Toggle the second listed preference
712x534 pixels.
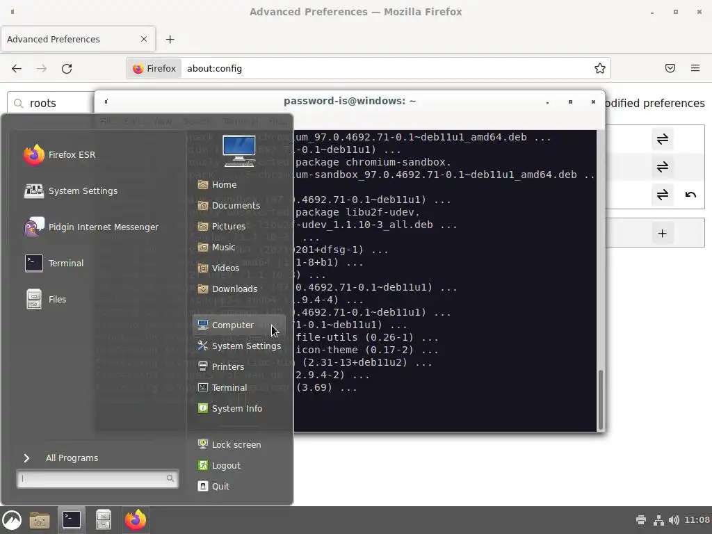(663, 167)
